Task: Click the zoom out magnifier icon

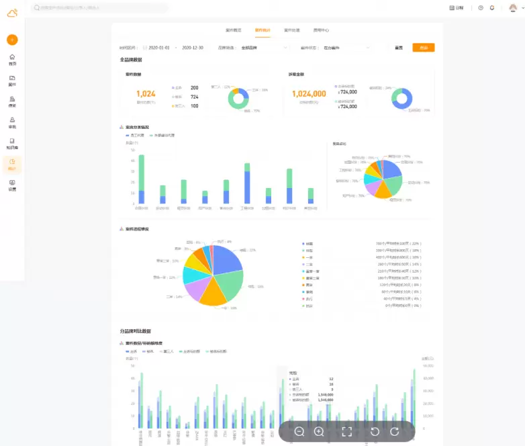Action: pos(299,431)
